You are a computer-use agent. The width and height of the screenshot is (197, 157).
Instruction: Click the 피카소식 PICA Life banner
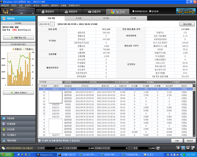click(186, 11)
